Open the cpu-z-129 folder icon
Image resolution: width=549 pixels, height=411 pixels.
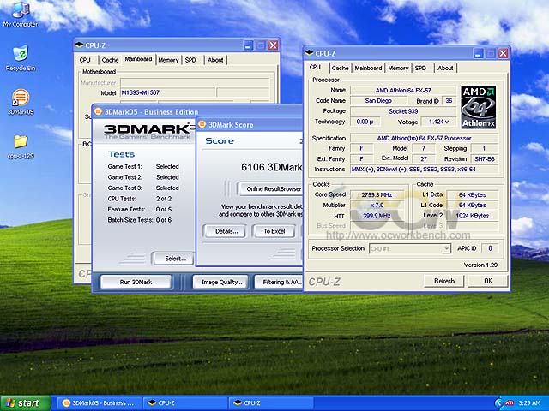point(21,146)
